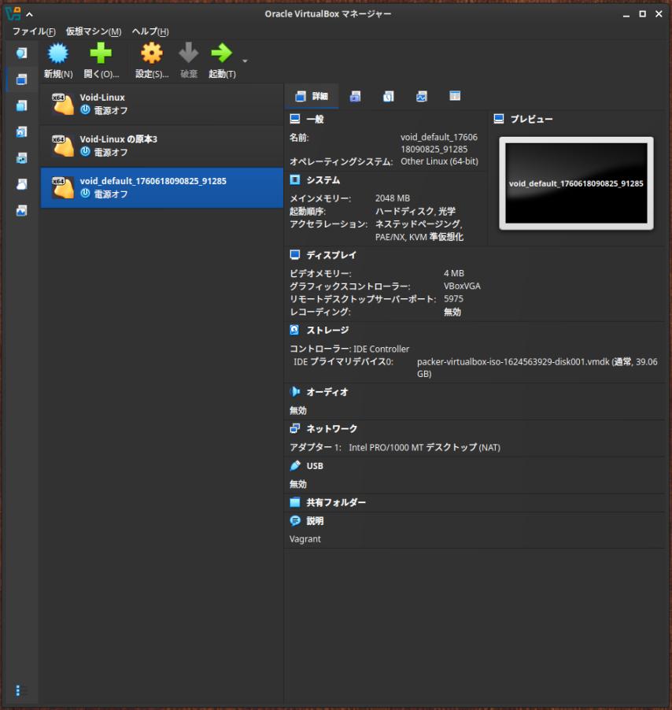Screen dimensions: 672x710
Task: Click the Vagrant description text
Action: [305, 539]
